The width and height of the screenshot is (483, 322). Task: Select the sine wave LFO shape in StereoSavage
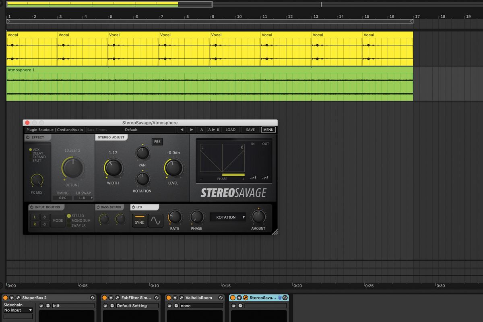pos(155,220)
